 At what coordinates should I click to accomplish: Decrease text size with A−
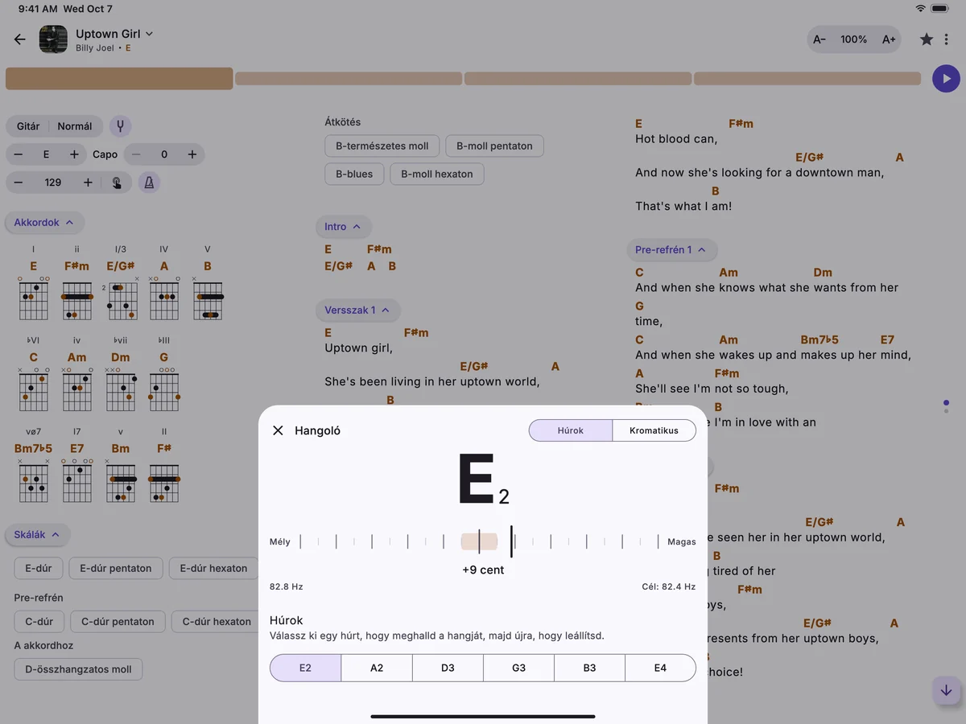[x=819, y=39]
